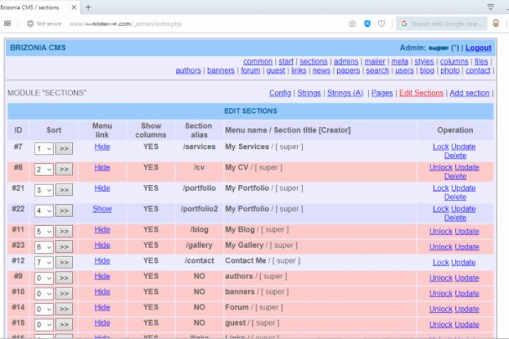The height and width of the screenshot is (339, 509).
Task: Open the sections module link
Action: point(314,61)
